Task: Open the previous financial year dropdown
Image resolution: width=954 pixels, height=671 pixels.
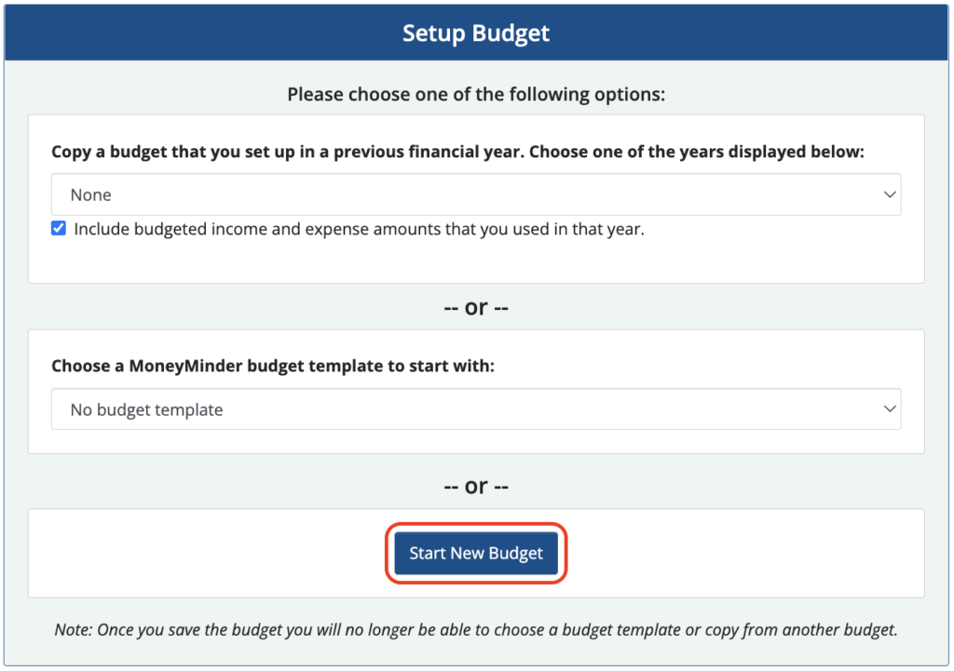Action: [476, 195]
